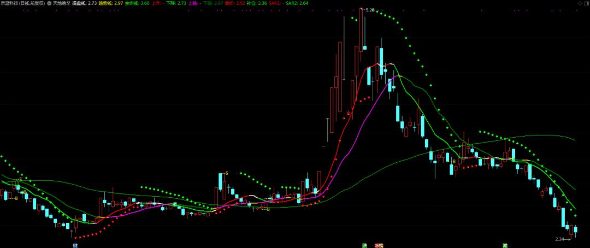This screenshot has width=590, height=248.
Task: Click the 2.34 low price label
Action: point(559,239)
